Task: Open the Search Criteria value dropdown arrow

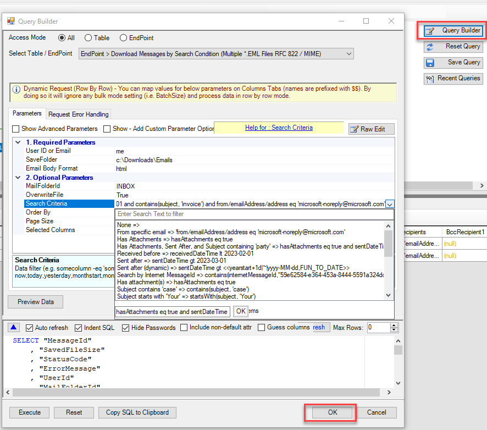Action: pos(390,204)
